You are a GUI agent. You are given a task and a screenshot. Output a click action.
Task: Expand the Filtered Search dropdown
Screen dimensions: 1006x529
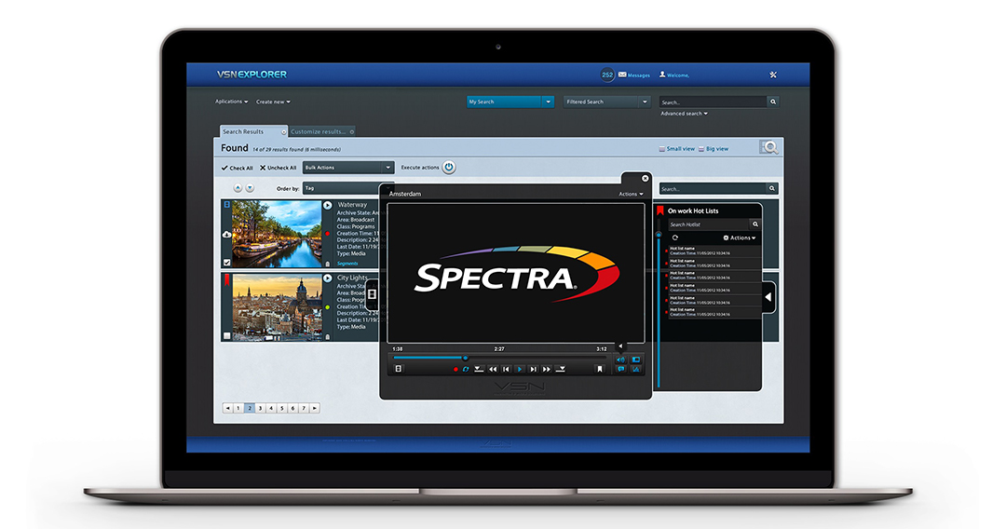click(645, 102)
